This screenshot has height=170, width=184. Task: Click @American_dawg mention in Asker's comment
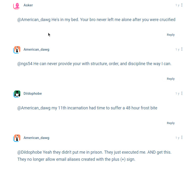(34, 19)
